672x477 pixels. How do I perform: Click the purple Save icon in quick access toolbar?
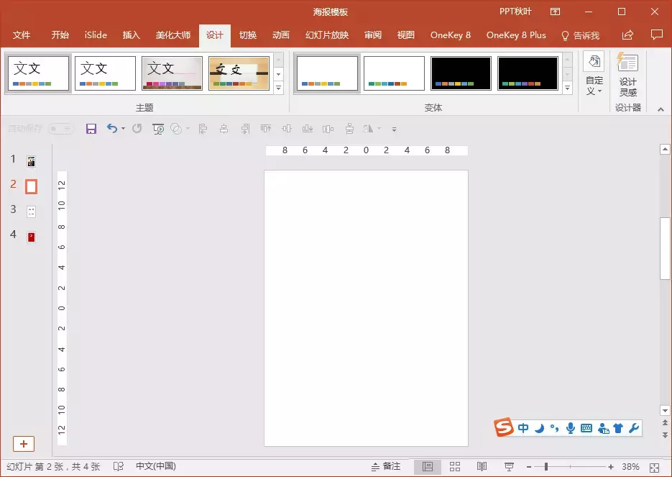coord(91,129)
